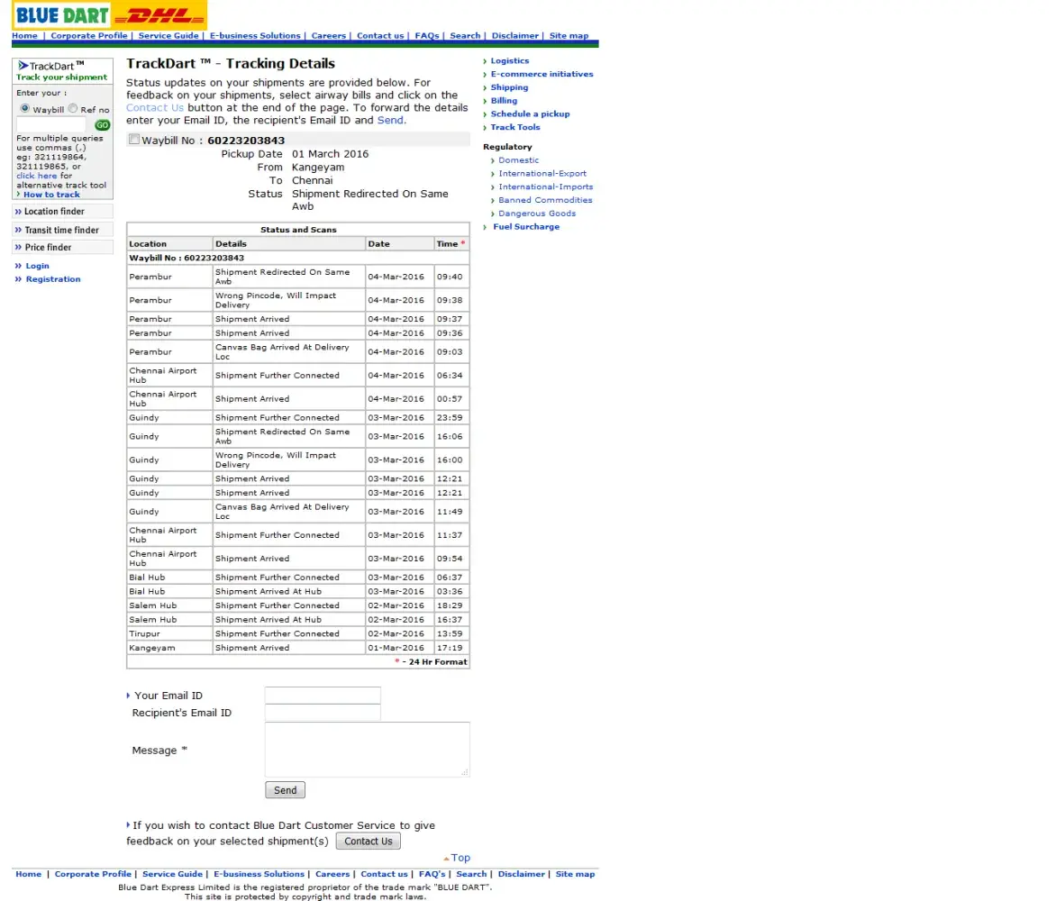
Task: Click the Kangeyam location cell in table
Action: pos(169,648)
